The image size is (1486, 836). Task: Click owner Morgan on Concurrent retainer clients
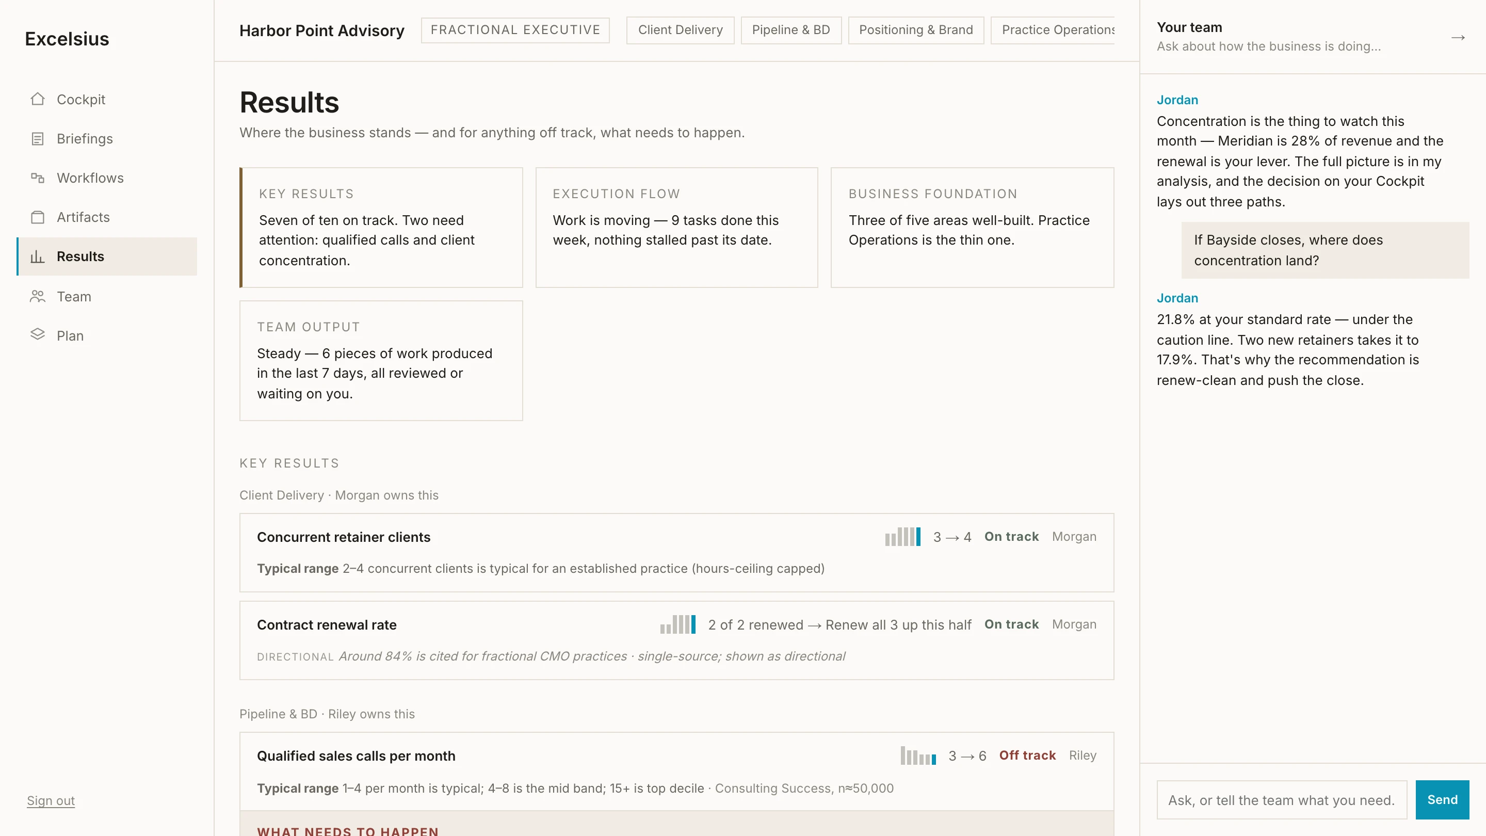1074,537
